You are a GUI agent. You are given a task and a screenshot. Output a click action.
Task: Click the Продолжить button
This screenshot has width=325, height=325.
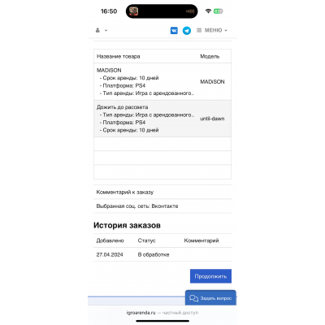(x=210, y=276)
